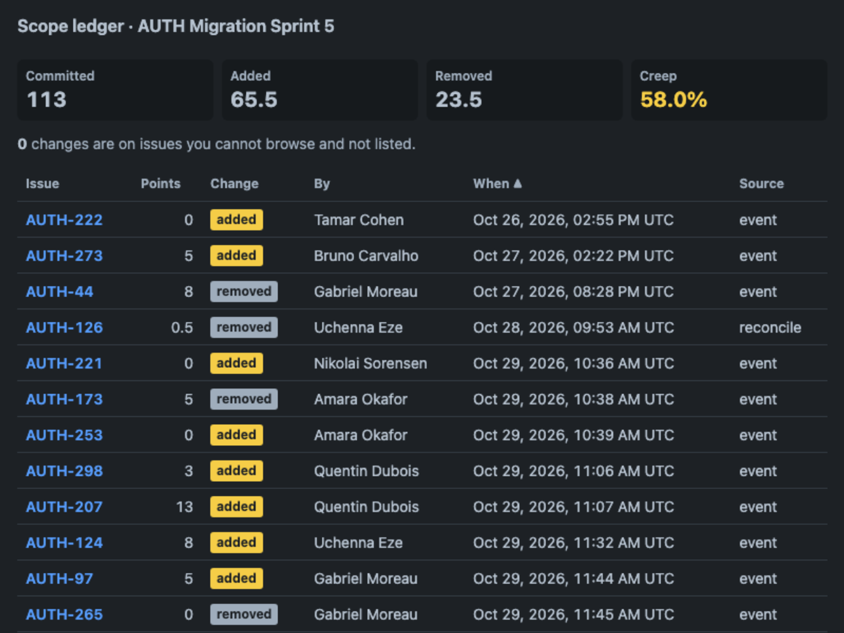Select the Removed 23.5 summary card
The image size is (844, 633).
pos(525,90)
